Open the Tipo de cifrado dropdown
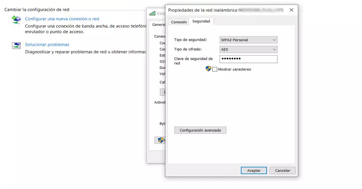The height and width of the screenshot is (189, 362). coord(248,49)
